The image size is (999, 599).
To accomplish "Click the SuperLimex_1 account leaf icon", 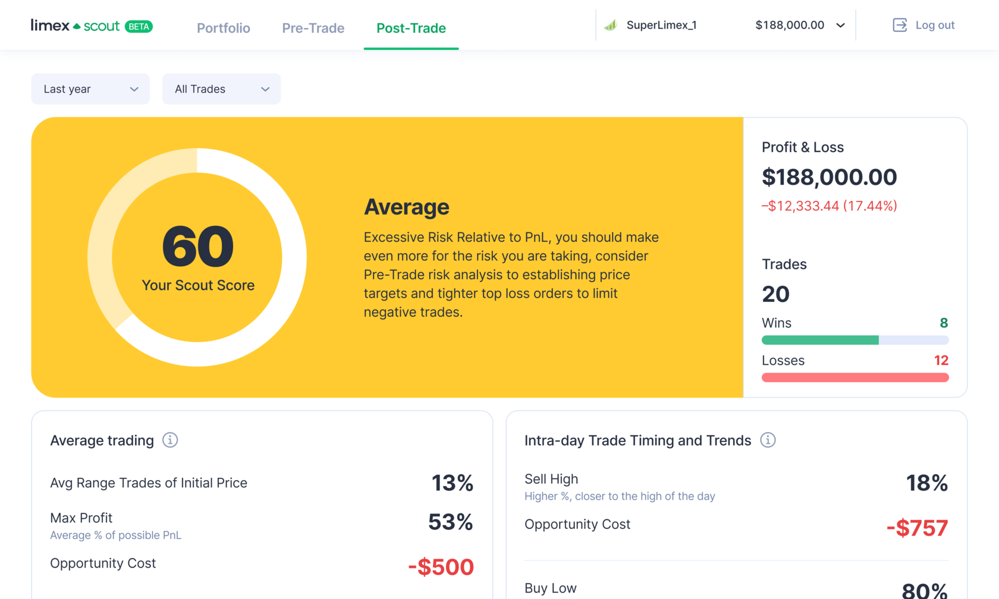I will pyautogui.click(x=611, y=25).
